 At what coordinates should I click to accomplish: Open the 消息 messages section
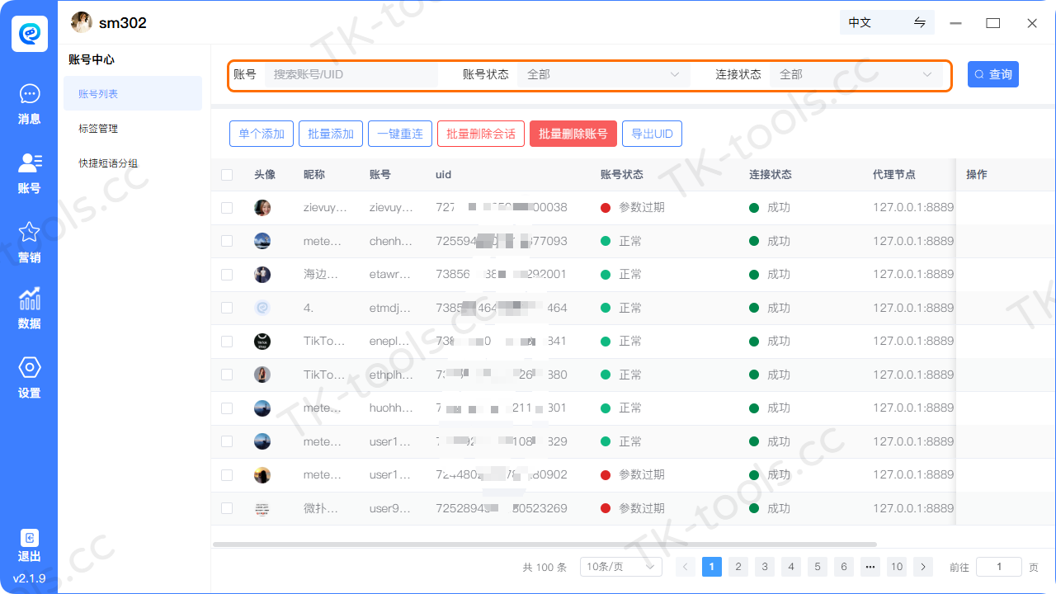(x=29, y=105)
